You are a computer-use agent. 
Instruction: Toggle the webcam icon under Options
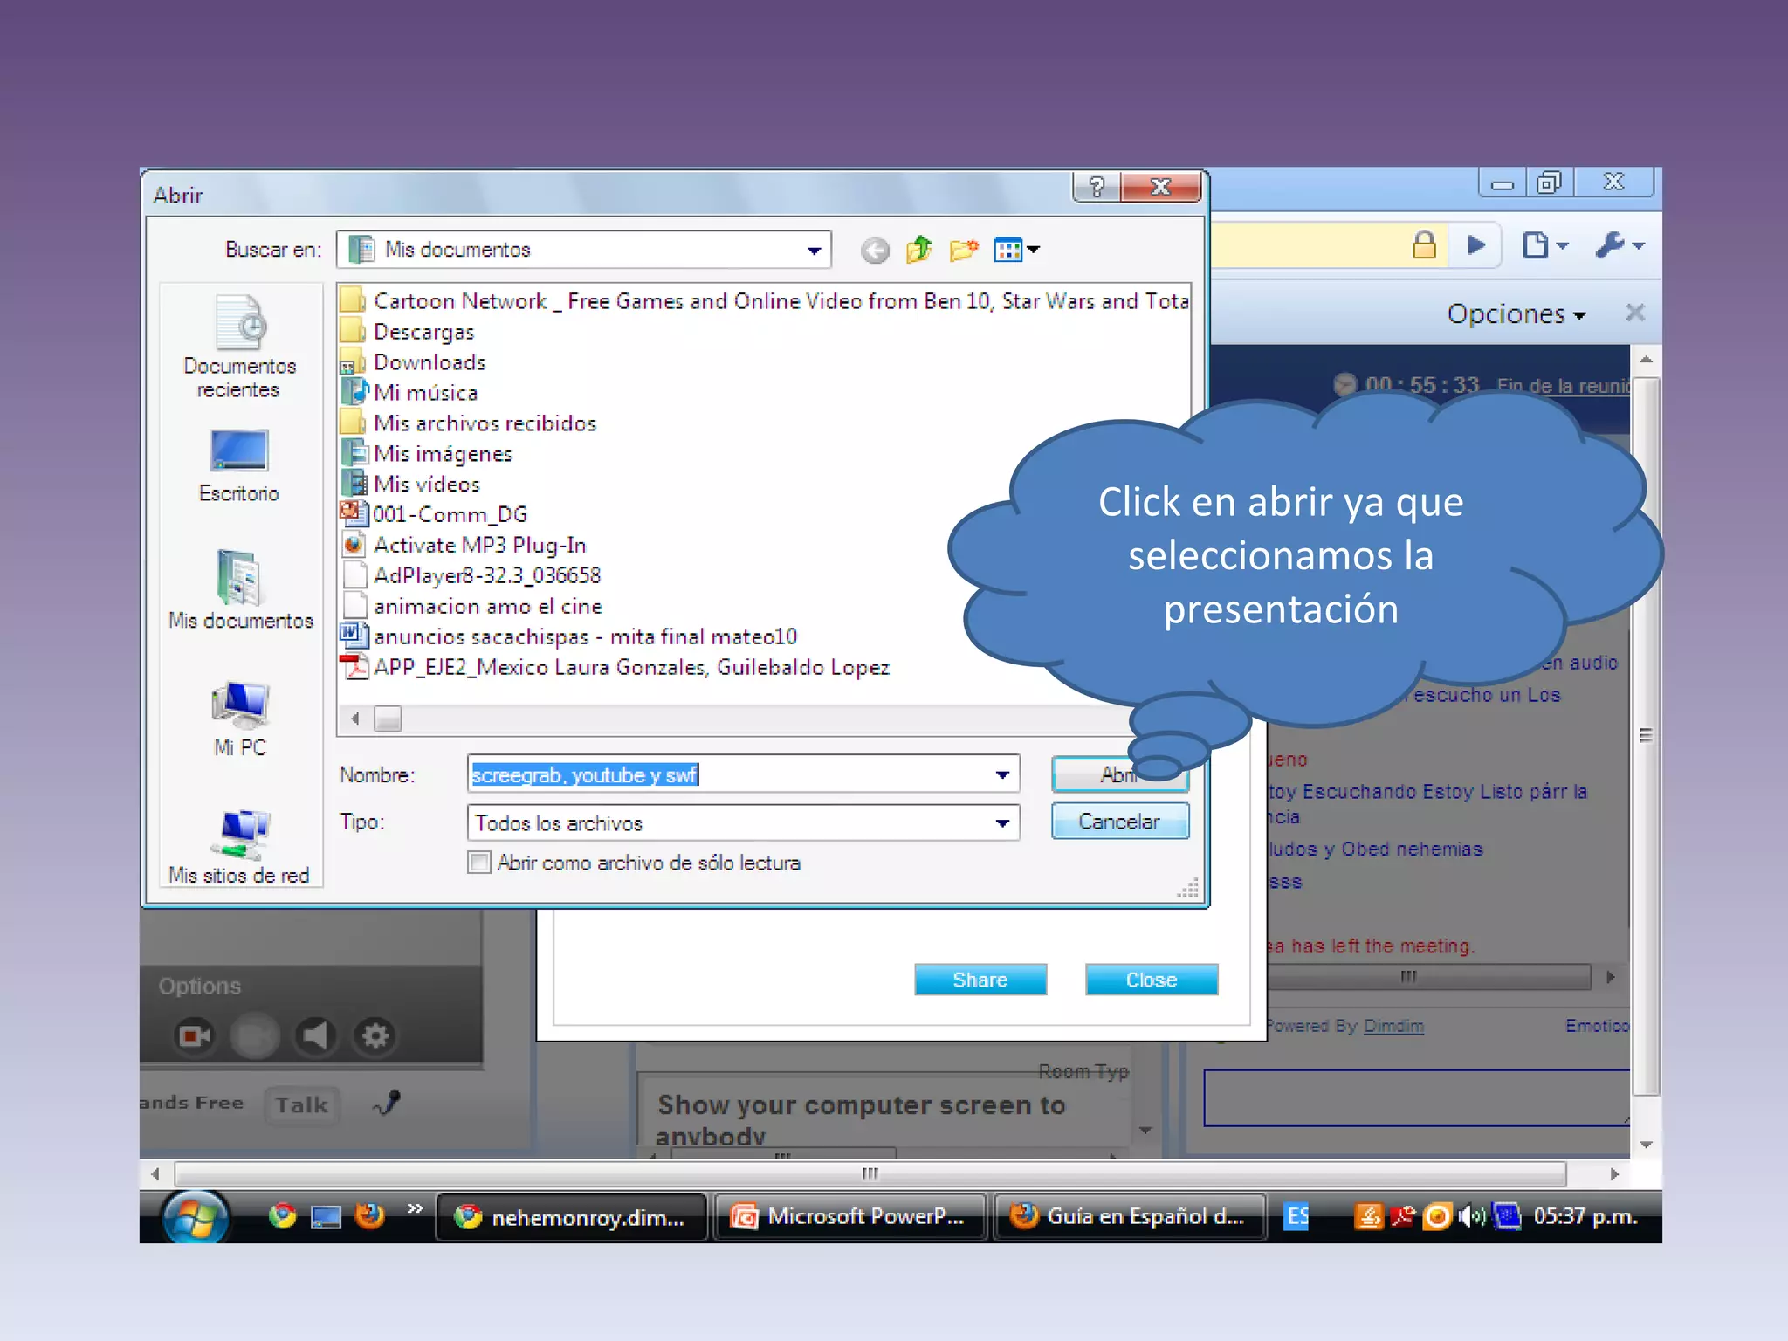194,1036
